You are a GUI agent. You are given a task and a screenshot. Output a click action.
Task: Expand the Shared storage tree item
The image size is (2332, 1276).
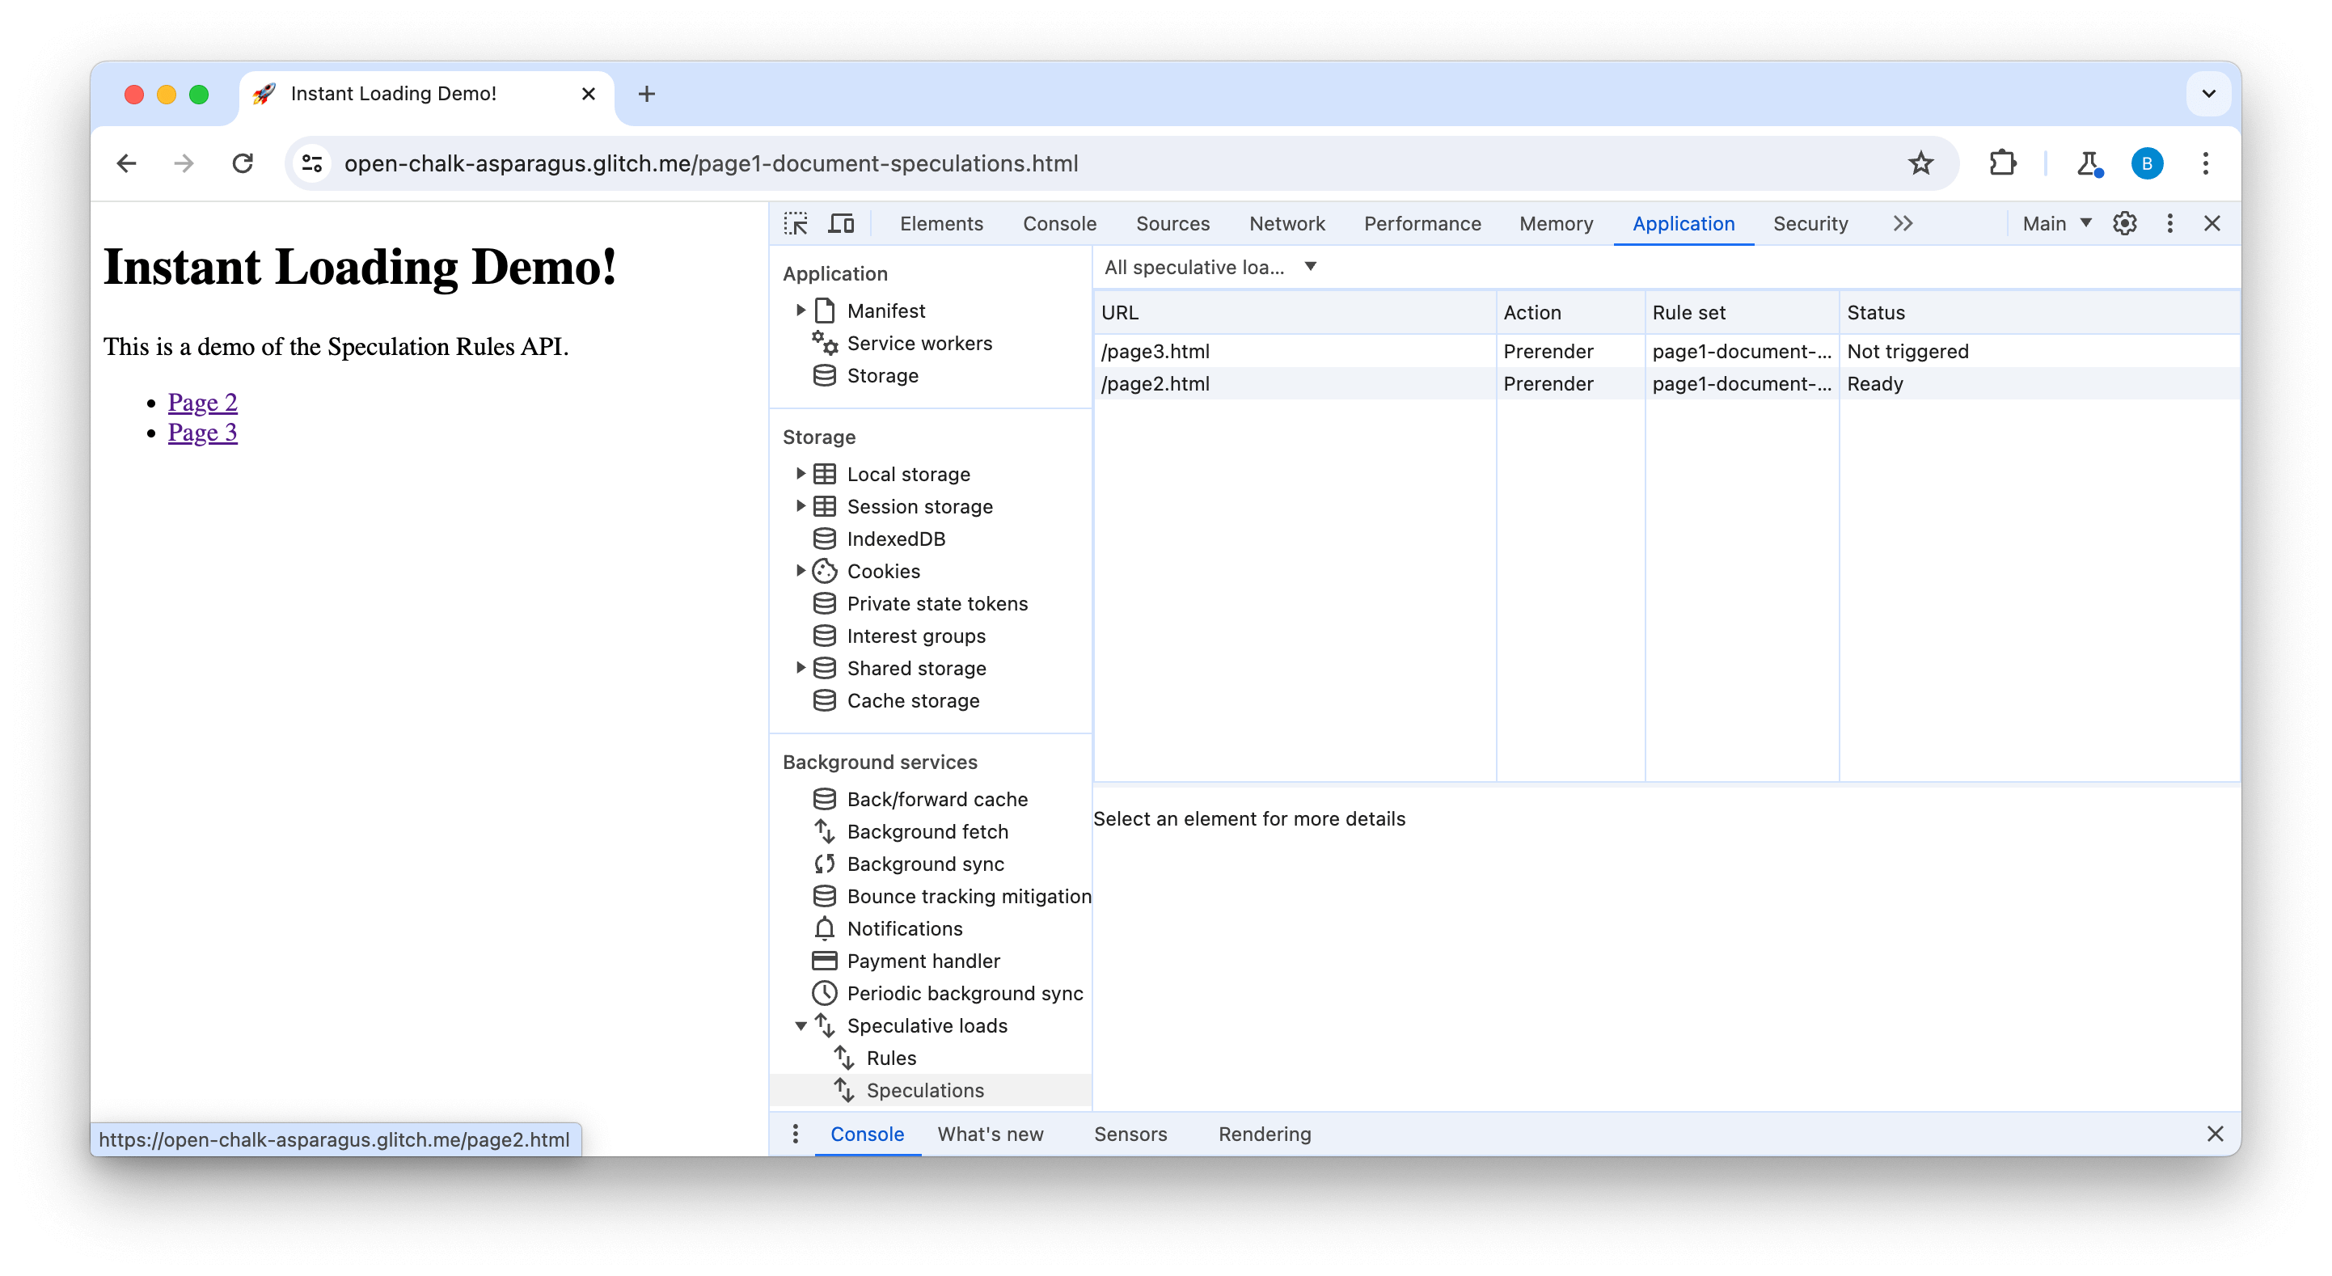coord(800,668)
